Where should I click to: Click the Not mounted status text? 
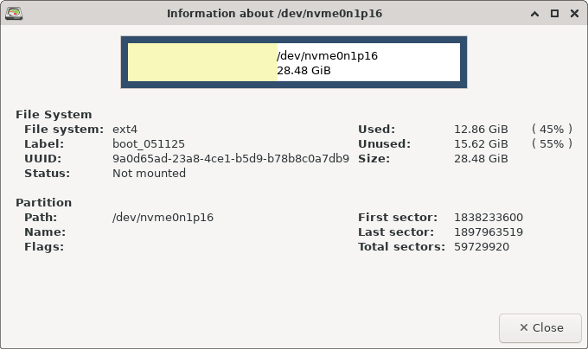(149, 174)
